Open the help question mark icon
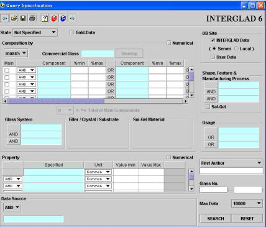This screenshot has width=266, height=227. pyautogui.click(x=45, y=19)
